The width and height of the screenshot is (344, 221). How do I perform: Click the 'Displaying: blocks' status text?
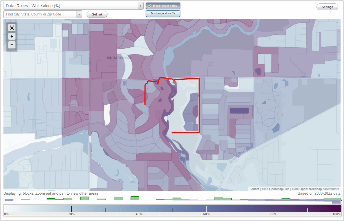point(51,193)
